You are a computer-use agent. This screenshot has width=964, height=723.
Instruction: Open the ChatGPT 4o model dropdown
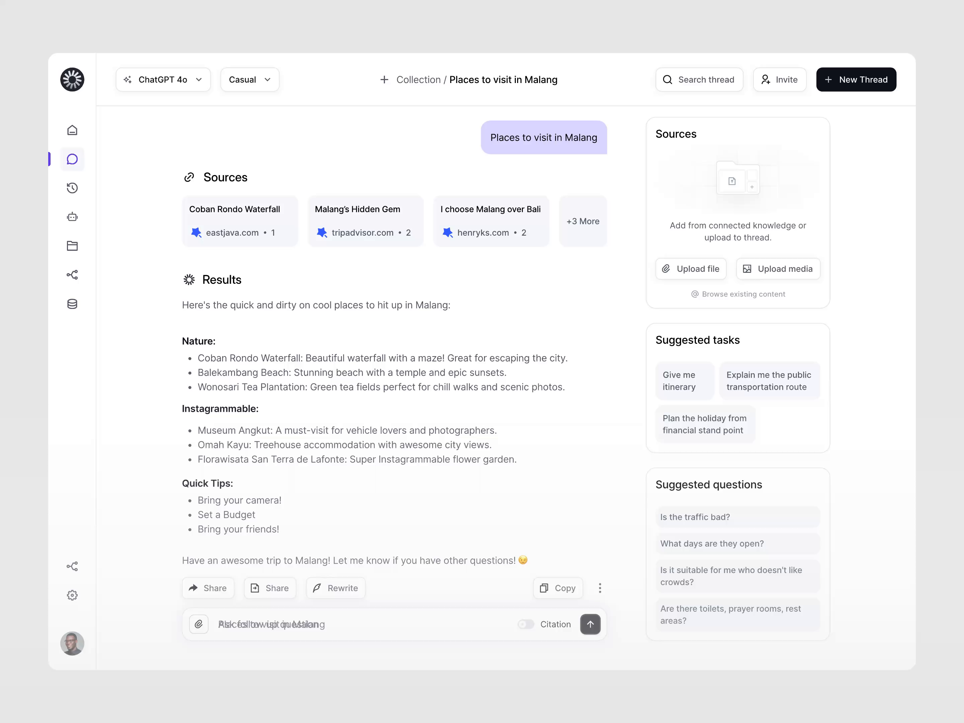click(x=163, y=79)
